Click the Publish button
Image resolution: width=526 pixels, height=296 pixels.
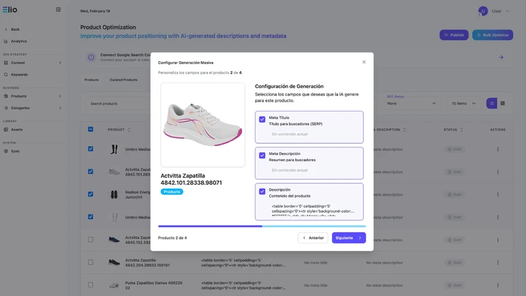[454, 35]
